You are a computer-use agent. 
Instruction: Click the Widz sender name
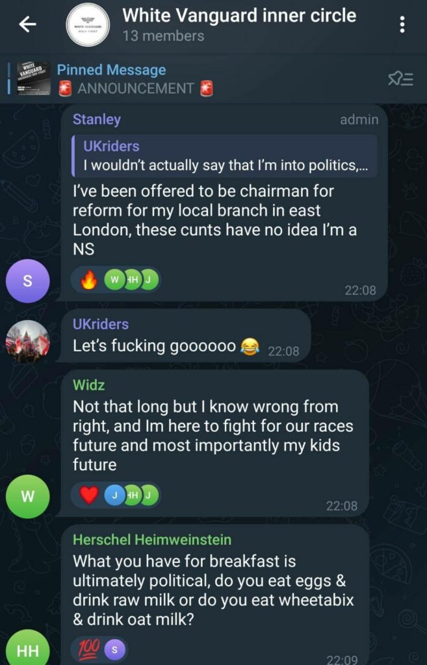pos(89,385)
